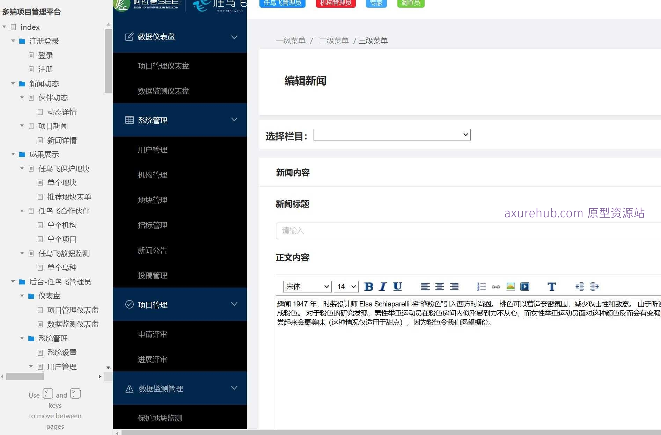The image size is (661, 435).
Task: Open the text color tool (T icon)
Action: click(552, 286)
